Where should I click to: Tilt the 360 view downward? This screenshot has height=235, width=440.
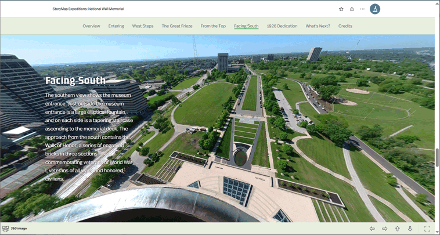point(410,229)
